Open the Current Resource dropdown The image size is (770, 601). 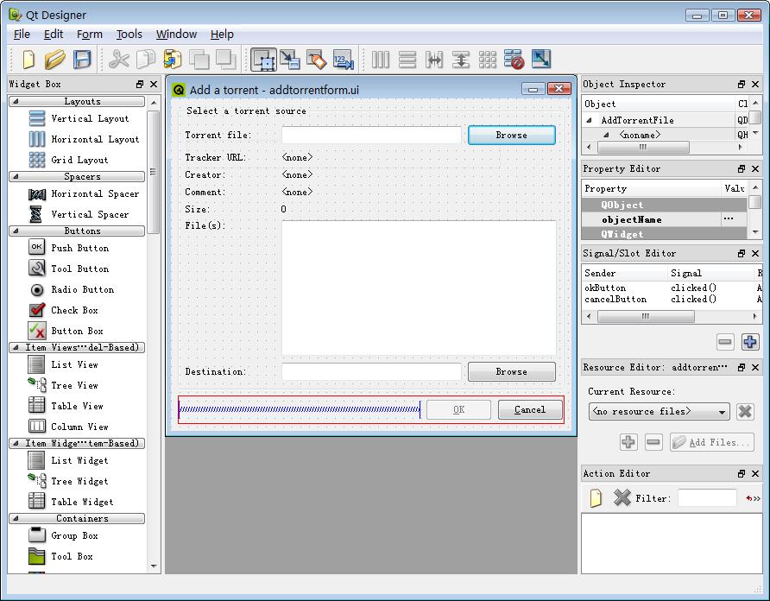click(659, 411)
